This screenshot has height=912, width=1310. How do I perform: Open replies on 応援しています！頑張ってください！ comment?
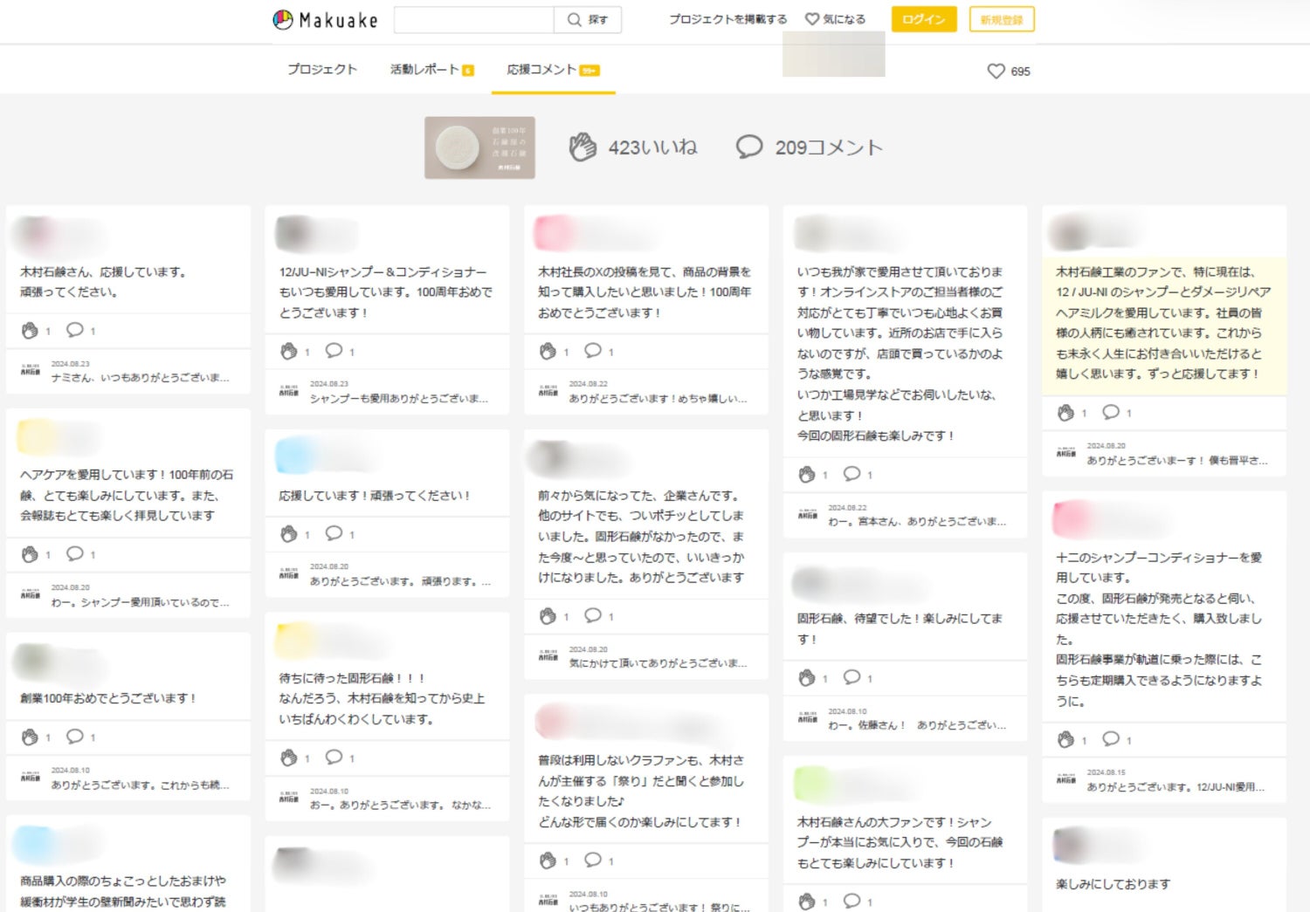(x=334, y=533)
